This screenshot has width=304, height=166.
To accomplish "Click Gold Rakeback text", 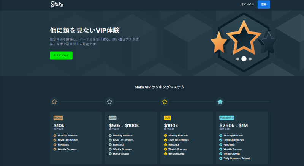I will click(x=174, y=144).
